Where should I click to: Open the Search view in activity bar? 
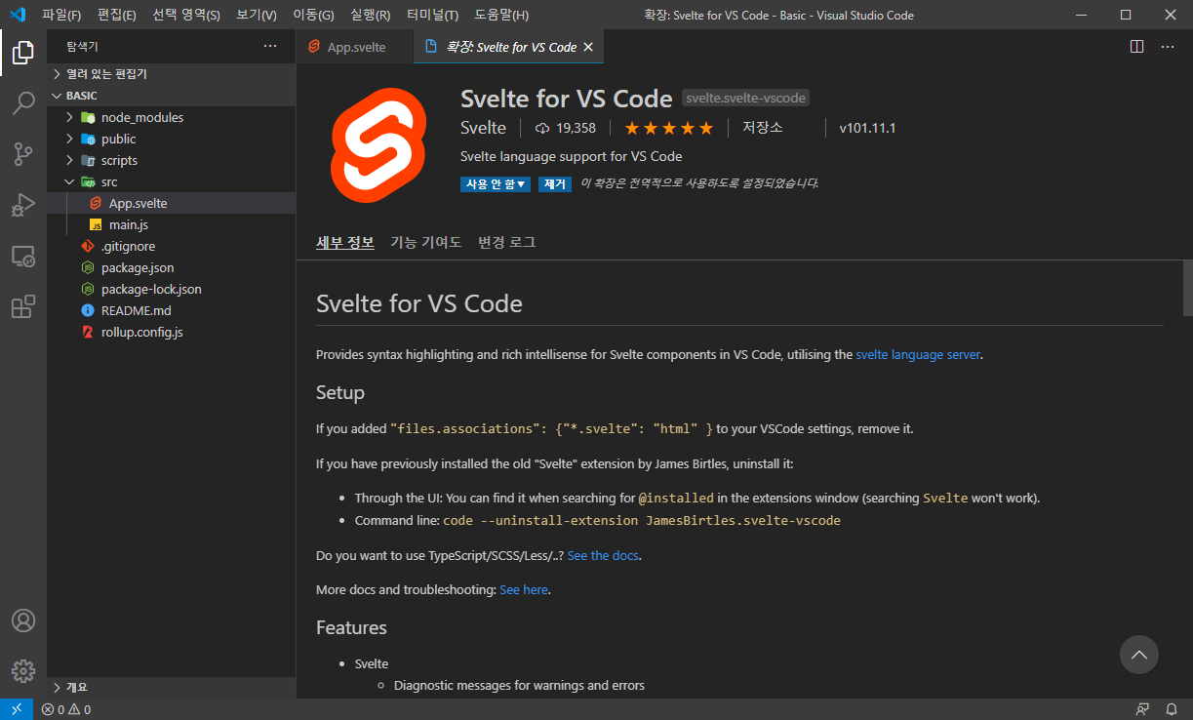point(23,103)
